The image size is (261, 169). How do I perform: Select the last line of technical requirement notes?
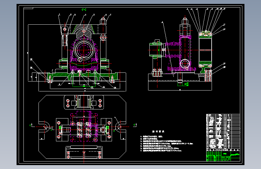click(161, 151)
